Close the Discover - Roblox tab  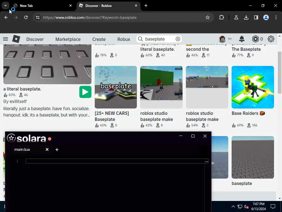tap(136, 6)
